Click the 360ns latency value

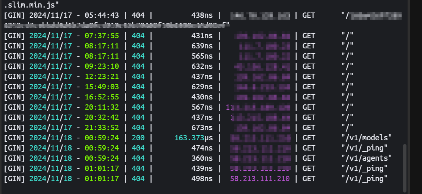202,158
